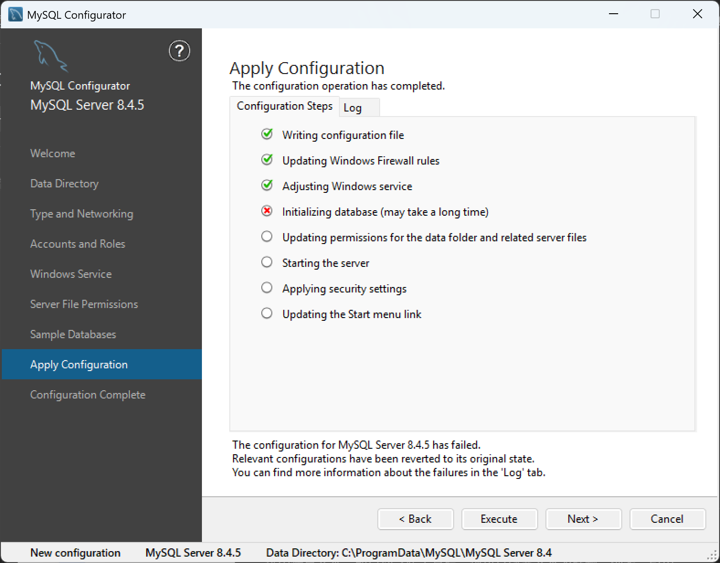Image resolution: width=720 pixels, height=563 pixels.
Task: Click green check beside Adjusting Windows service
Action: (x=267, y=185)
